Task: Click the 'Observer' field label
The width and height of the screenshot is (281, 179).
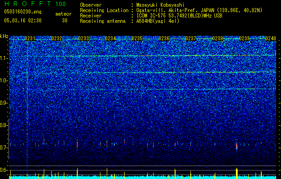Action: (91, 5)
